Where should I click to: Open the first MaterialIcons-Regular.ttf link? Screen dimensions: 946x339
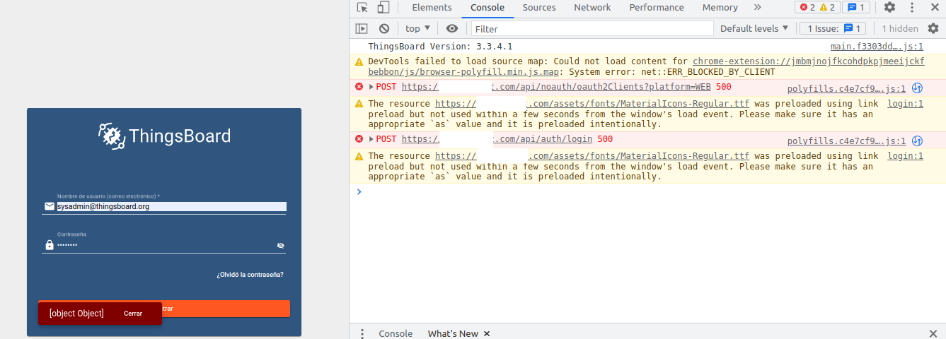pyautogui.click(x=592, y=104)
